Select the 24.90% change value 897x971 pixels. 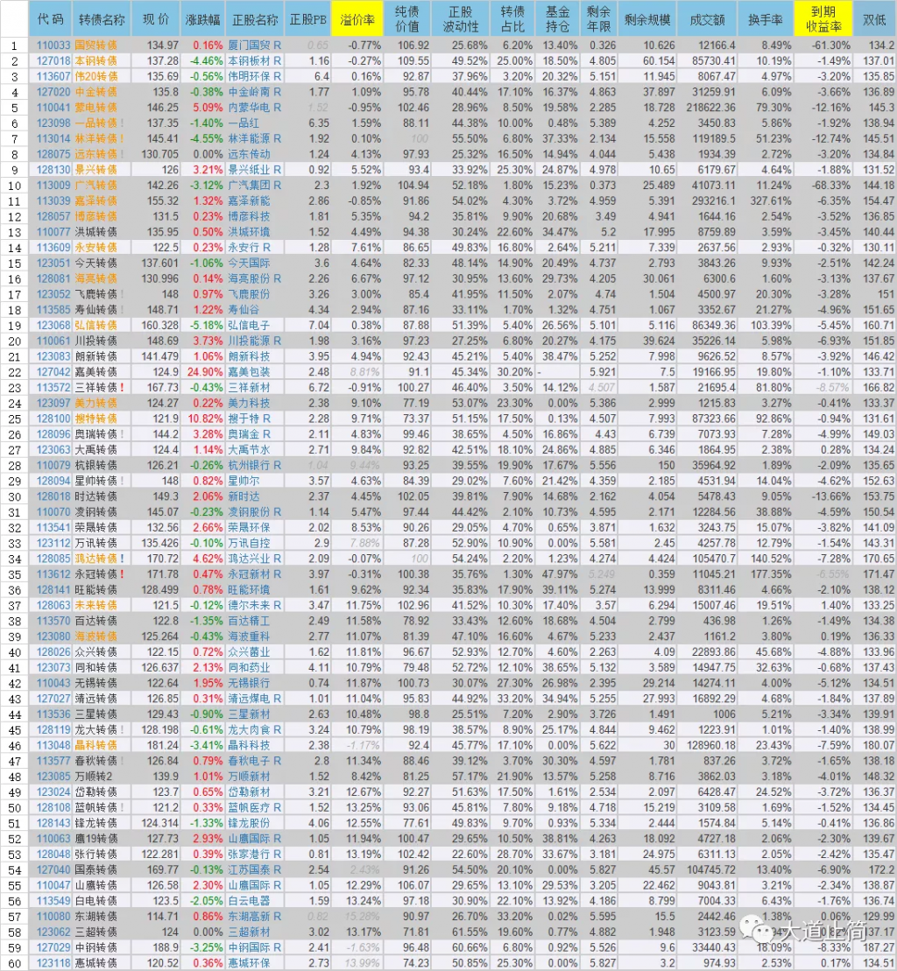[x=204, y=371]
